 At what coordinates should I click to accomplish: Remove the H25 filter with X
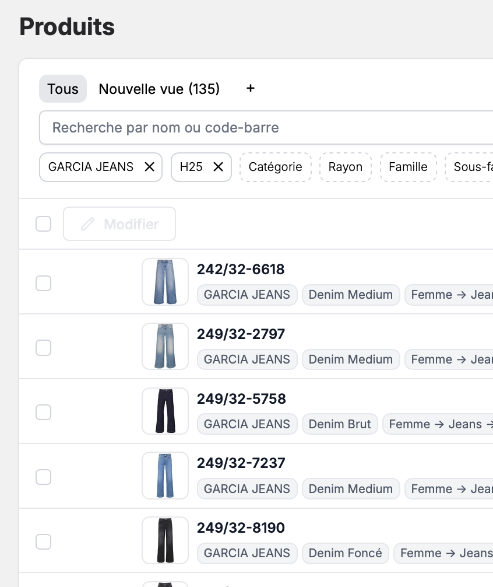click(219, 167)
